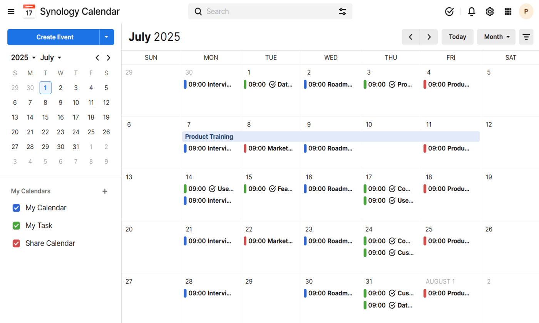Uncheck the My Calendar checkbox

pyautogui.click(x=16, y=208)
